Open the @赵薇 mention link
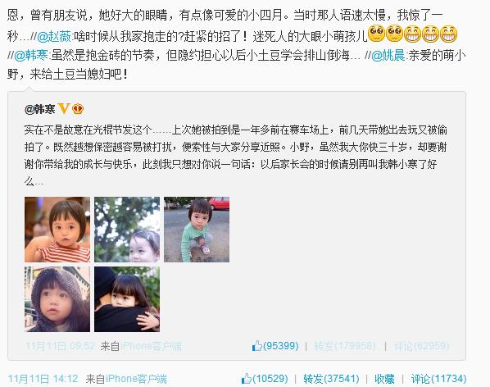Viewport: 490px width, 387px height. pos(54,37)
